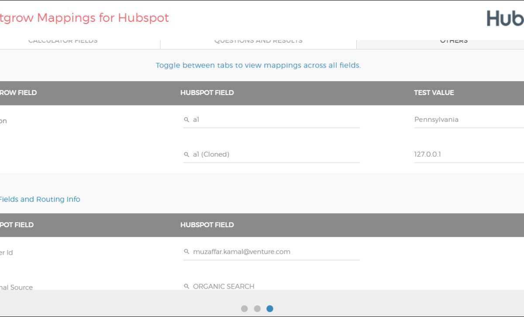Screen dimensions: 524x317
Task: Open the HubSpot field dropdown showing a1
Action: point(275,119)
